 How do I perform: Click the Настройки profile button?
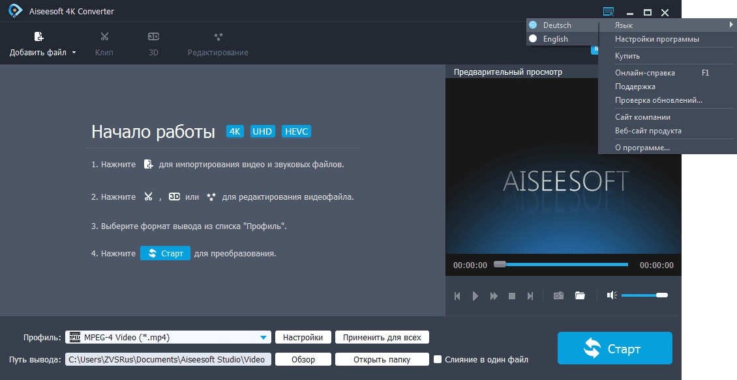(303, 337)
